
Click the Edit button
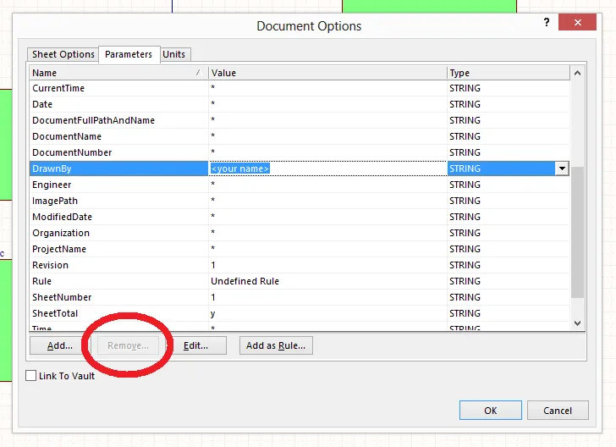(195, 345)
